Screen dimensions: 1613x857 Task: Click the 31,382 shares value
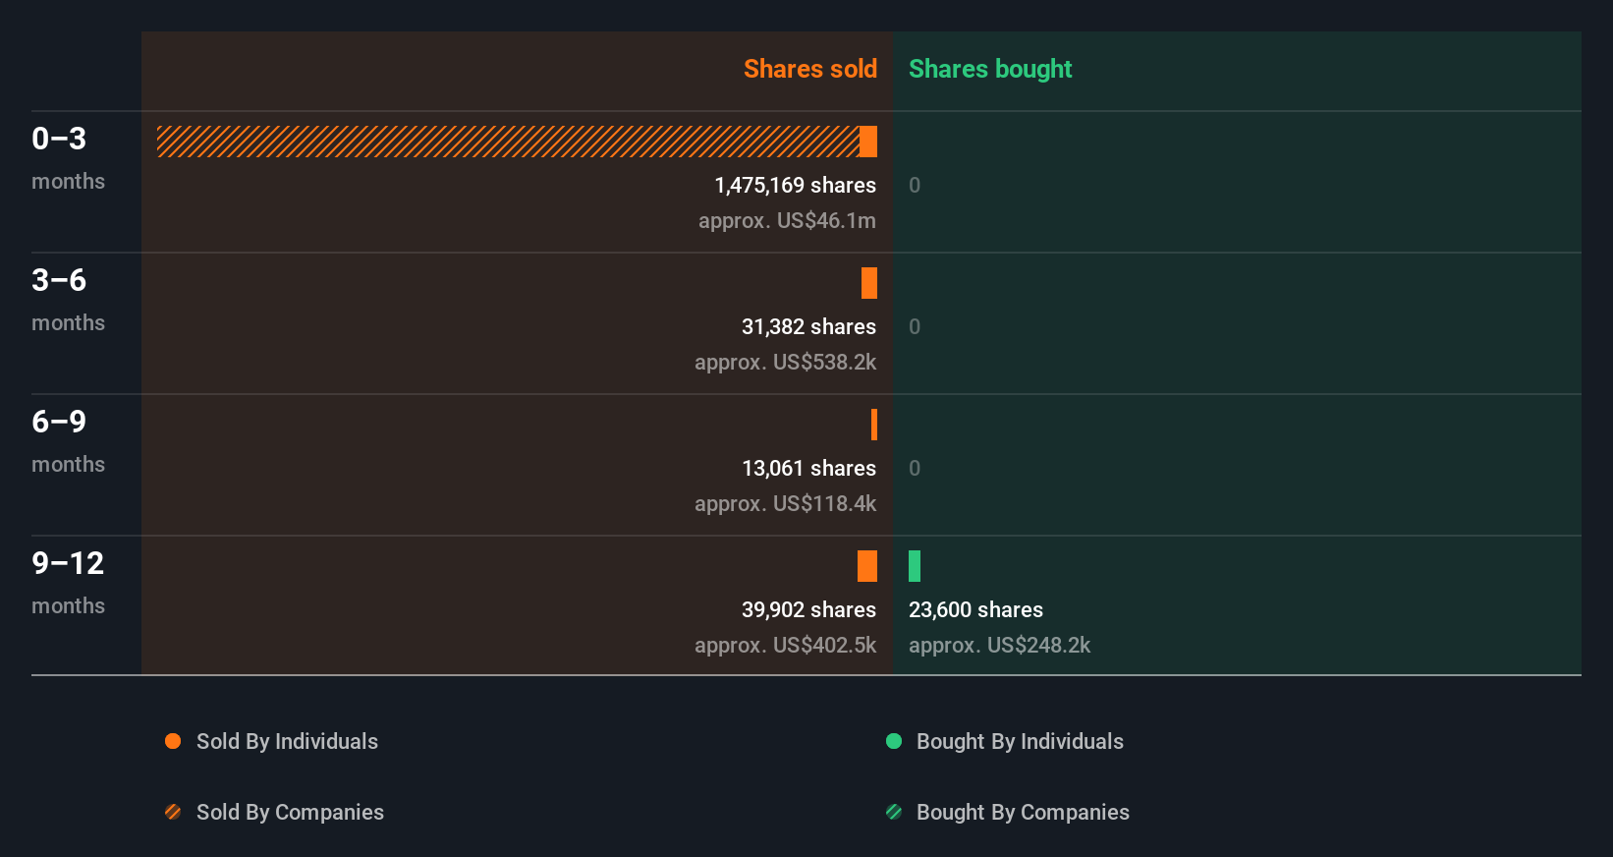click(808, 326)
